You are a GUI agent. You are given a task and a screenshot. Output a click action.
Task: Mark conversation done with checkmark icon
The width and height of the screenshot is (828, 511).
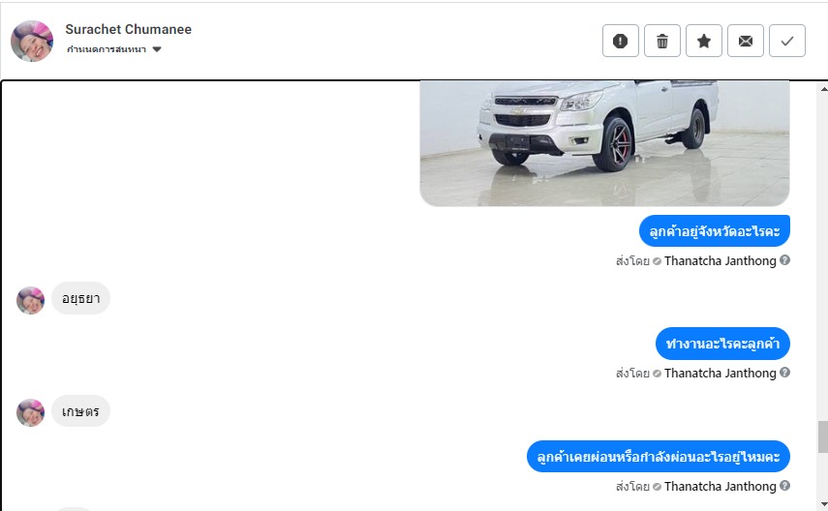click(787, 41)
